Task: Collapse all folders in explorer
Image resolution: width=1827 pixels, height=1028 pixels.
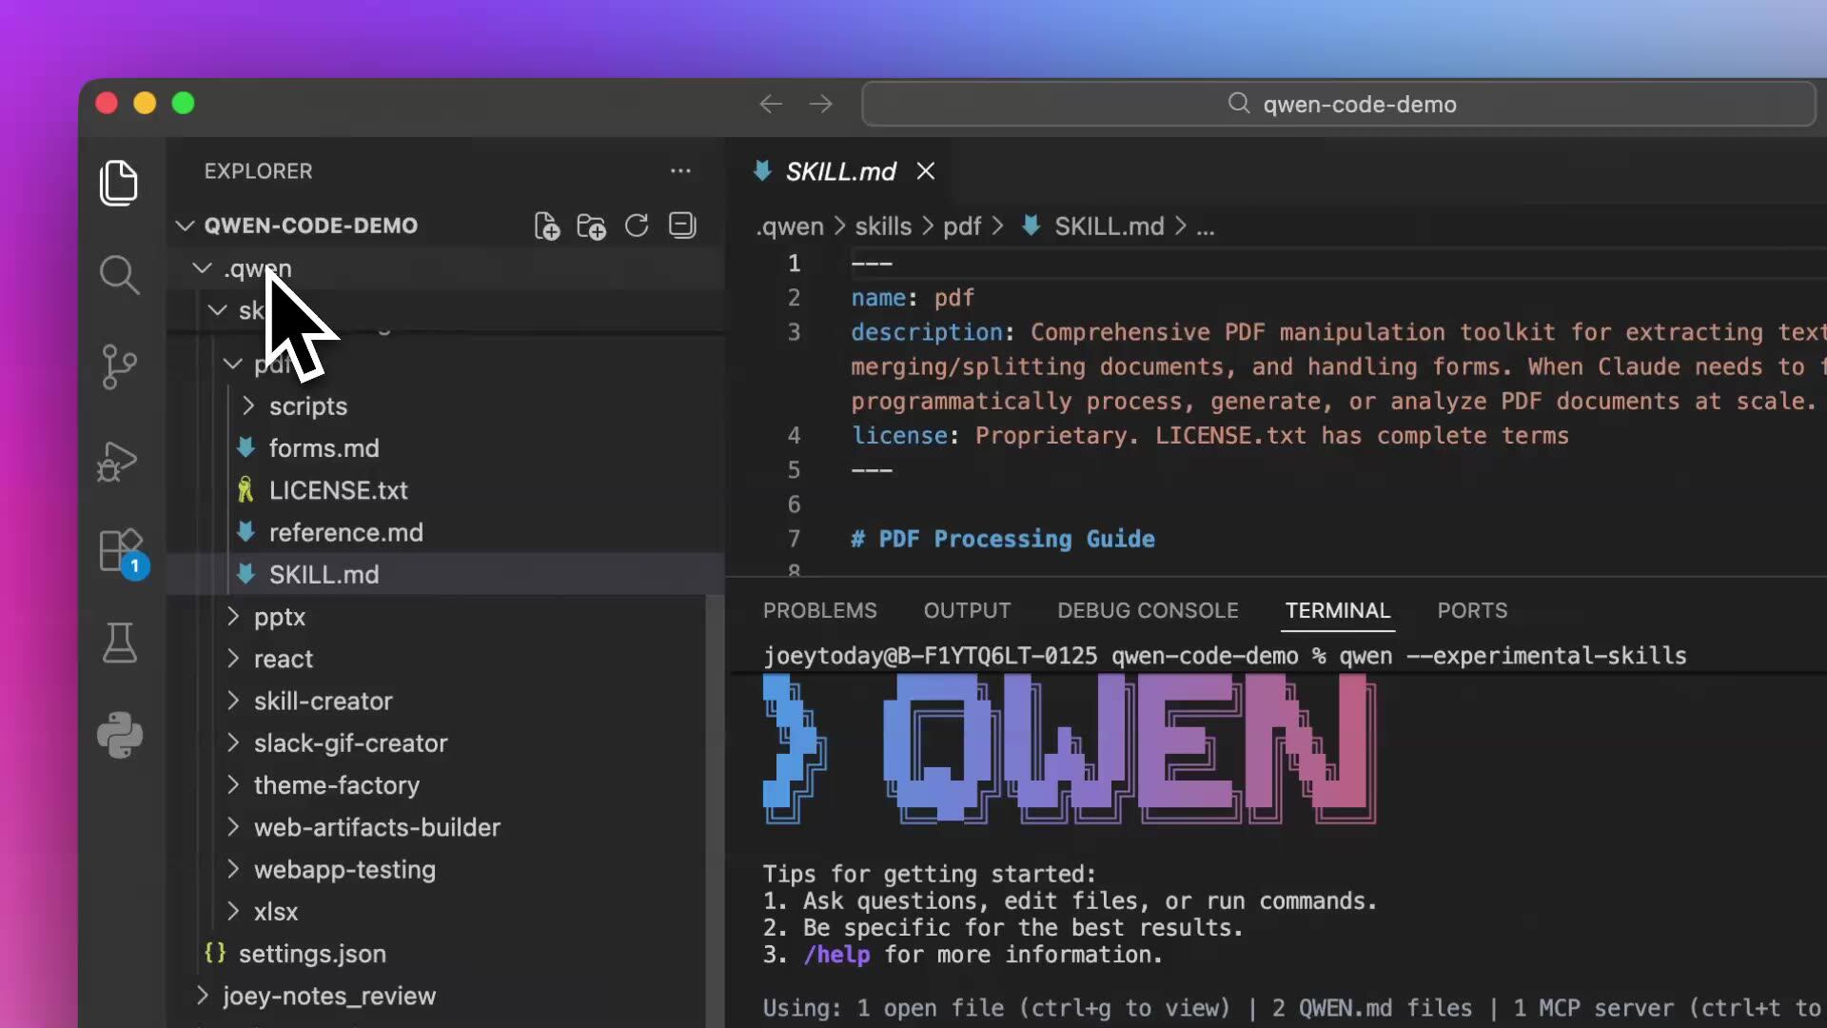Action: pos(682,227)
